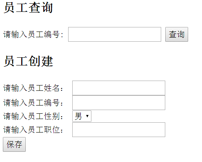Select the 男 value in gender combo box

pyautogui.click(x=78, y=116)
